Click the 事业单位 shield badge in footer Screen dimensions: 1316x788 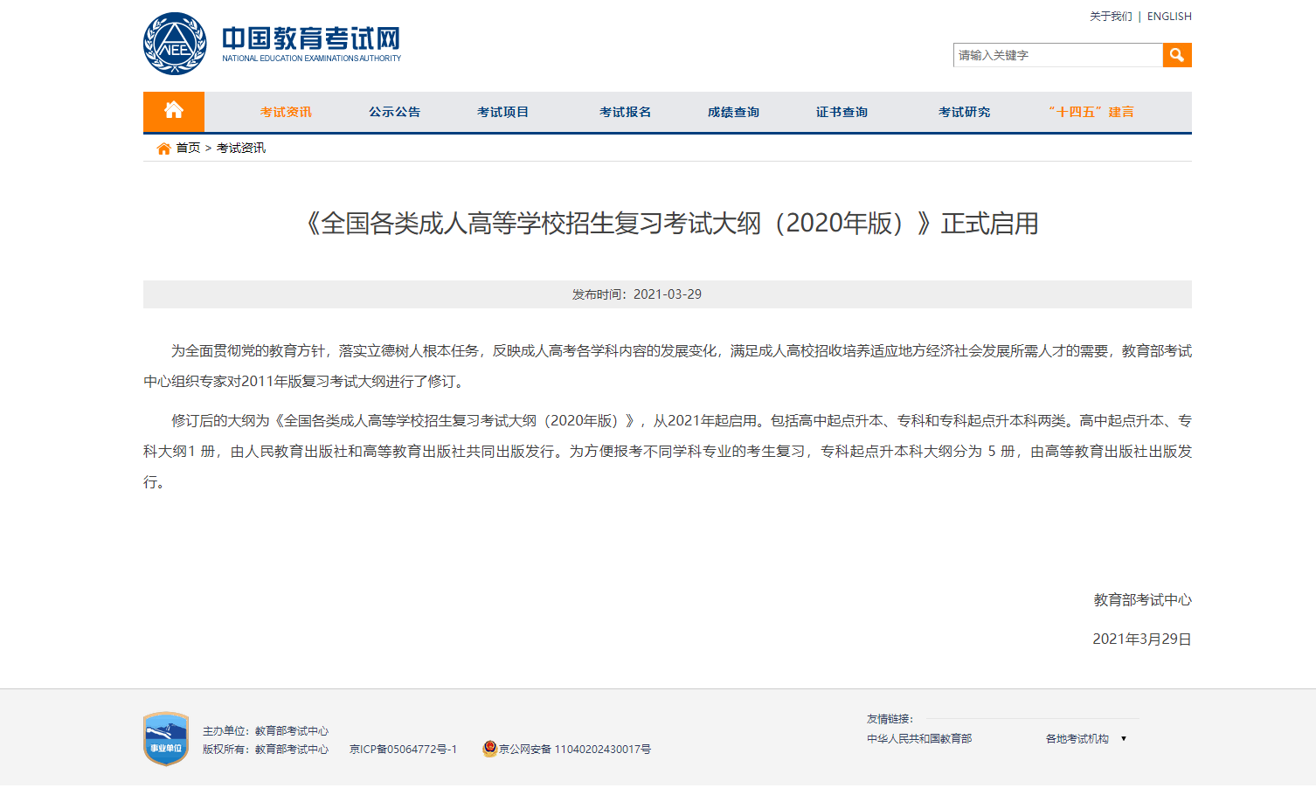tap(165, 739)
